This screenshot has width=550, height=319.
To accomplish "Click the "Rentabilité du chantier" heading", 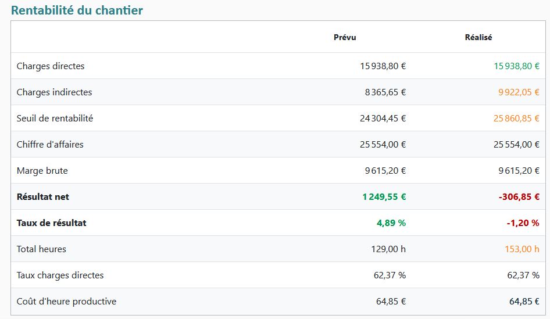I will point(77,10).
